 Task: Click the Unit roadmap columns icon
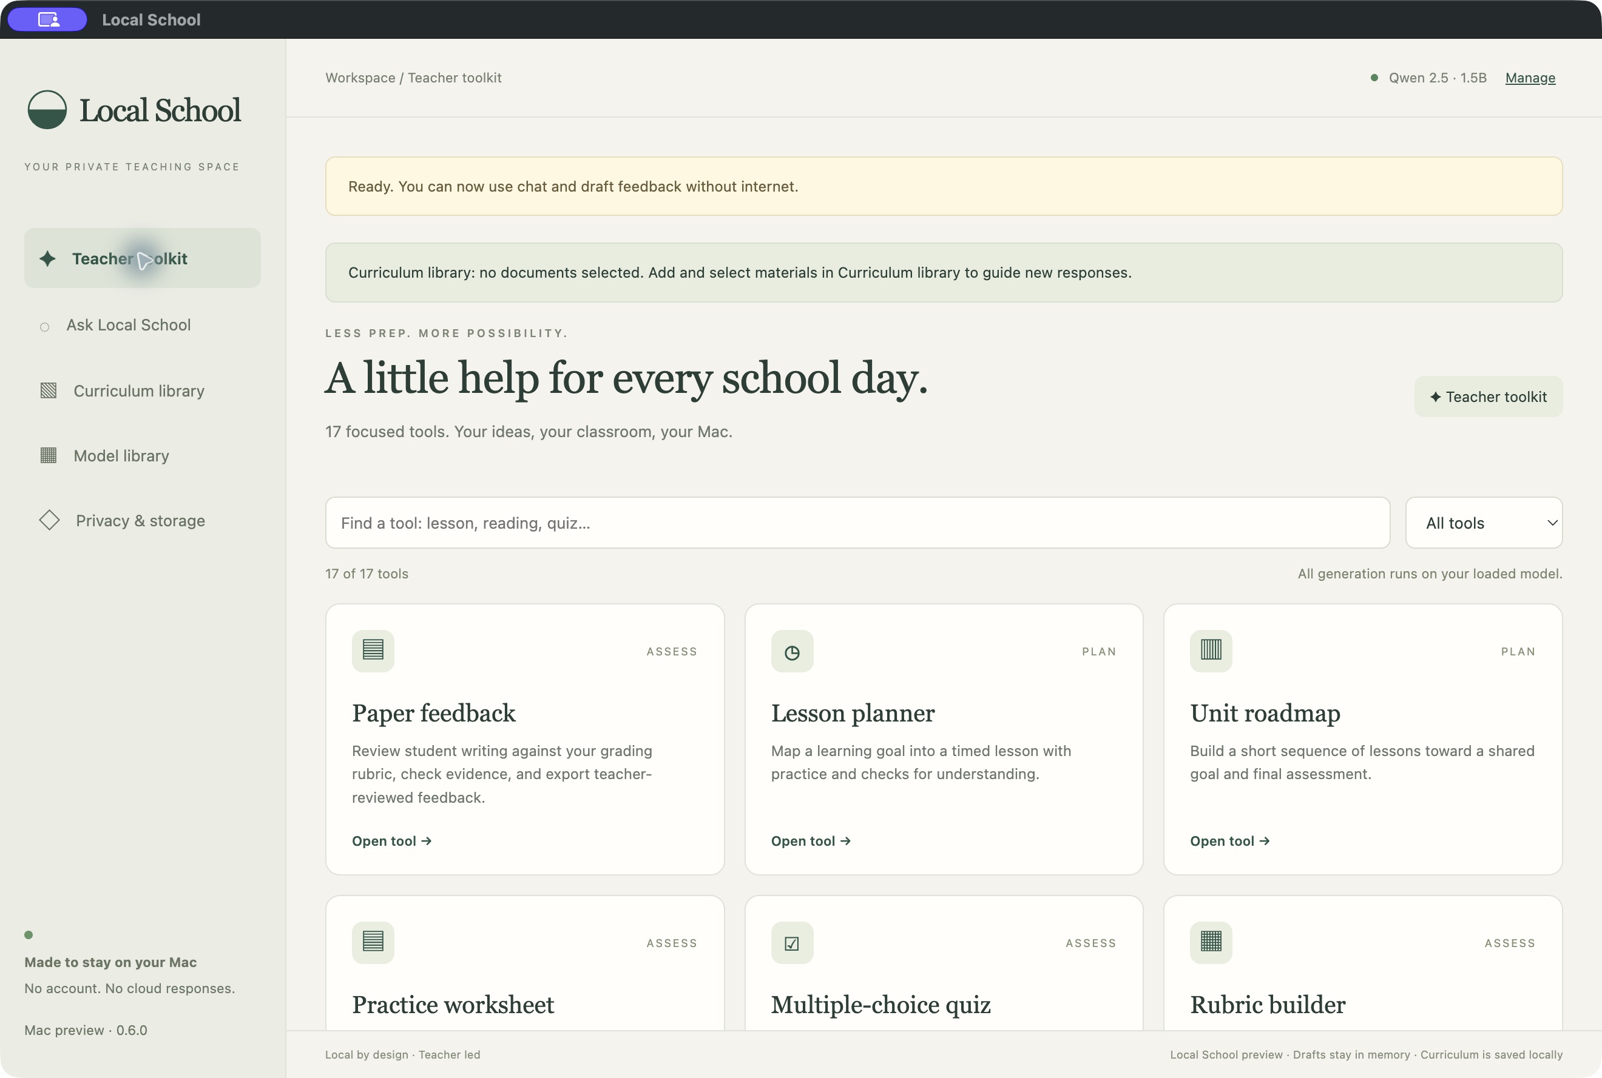pyautogui.click(x=1211, y=651)
